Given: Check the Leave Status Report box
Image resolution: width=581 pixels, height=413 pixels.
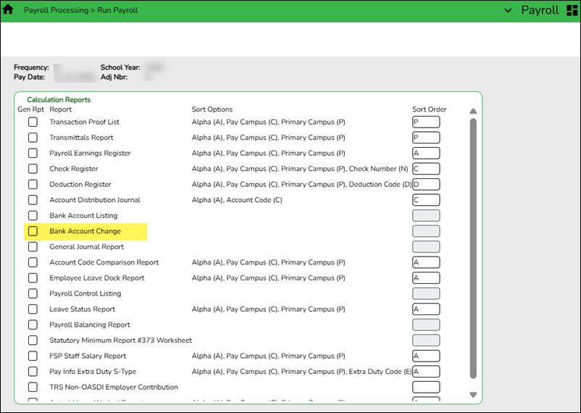Looking at the screenshot, I should (x=33, y=309).
